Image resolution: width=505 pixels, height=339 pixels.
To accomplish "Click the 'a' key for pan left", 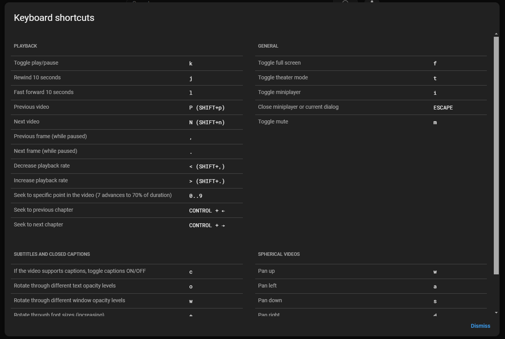I will (x=435, y=286).
